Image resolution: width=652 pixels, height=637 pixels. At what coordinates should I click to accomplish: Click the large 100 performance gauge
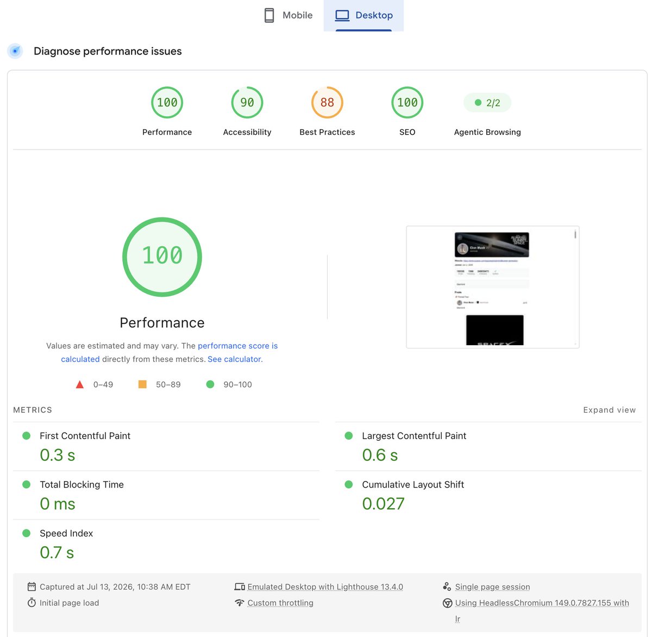click(162, 257)
